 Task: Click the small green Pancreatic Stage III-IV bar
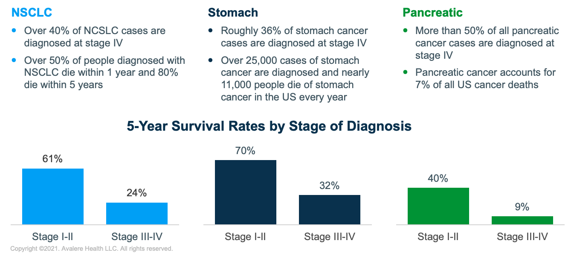(x=522, y=220)
